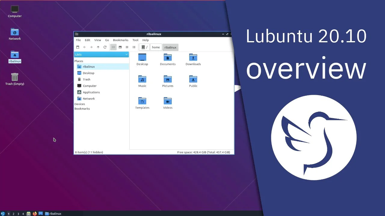Viewport: 385px width, 216px height.
Task: Click the '8 item(s) (11 hidden)' status text
Action: [x=89, y=152]
